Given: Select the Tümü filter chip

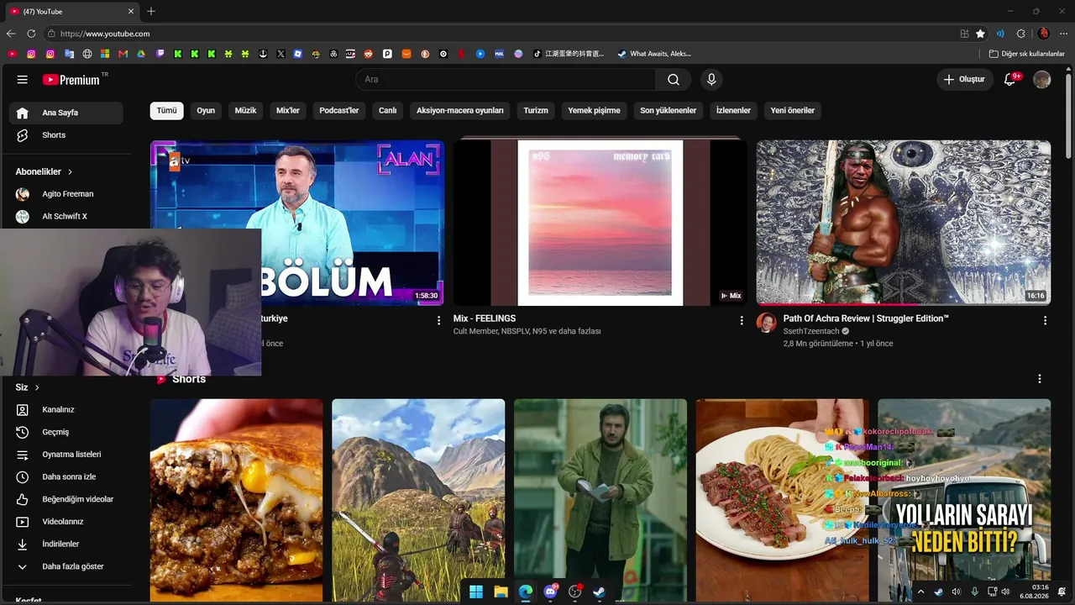Looking at the screenshot, I should pyautogui.click(x=166, y=110).
